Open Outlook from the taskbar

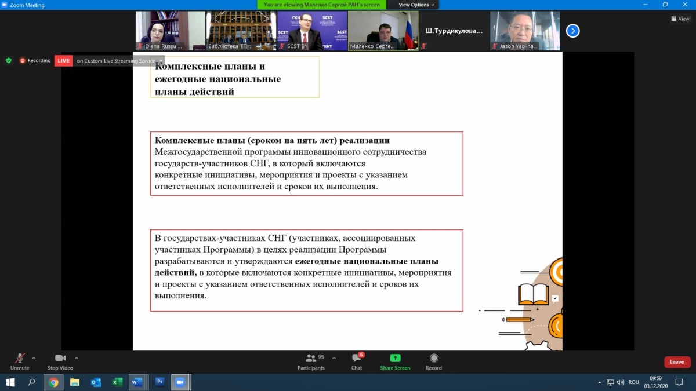tap(96, 382)
